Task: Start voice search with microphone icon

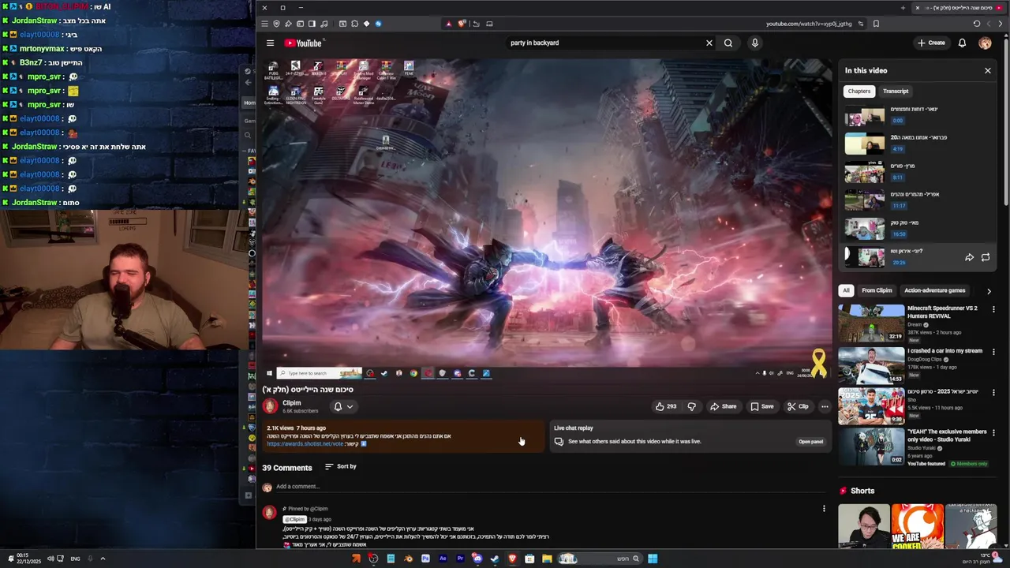Action: pyautogui.click(x=755, y=43)
